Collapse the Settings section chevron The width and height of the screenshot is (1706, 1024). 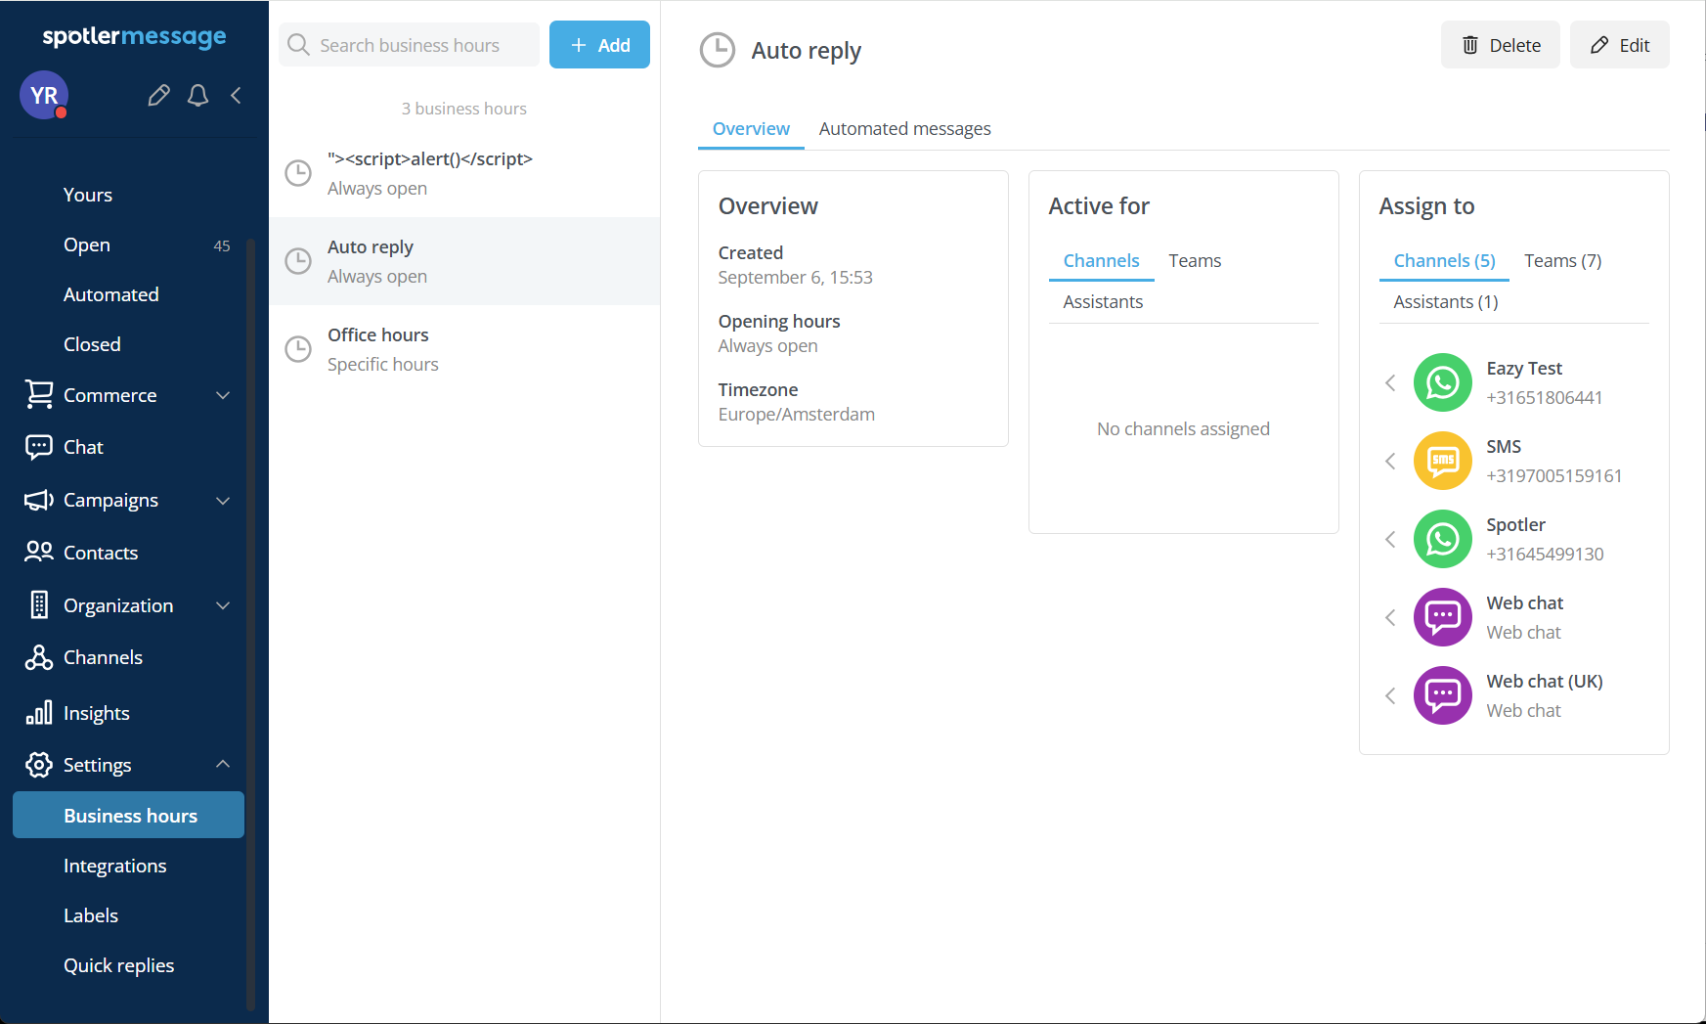[223, 764]
